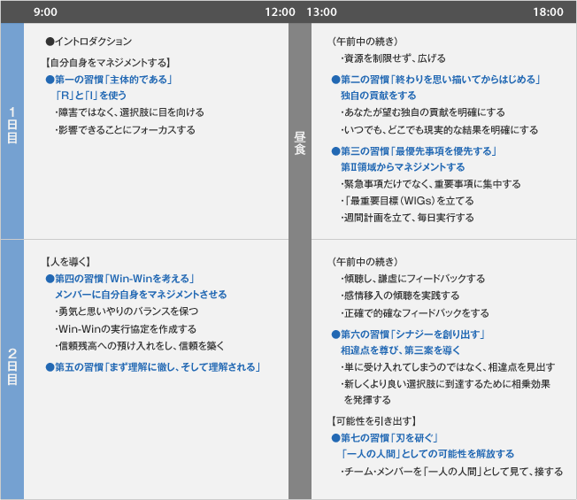Click メンバーに自分自身をマネジメントさせる subtitle
The height and width of the screenshot is (500, 577).
(141, 295)
